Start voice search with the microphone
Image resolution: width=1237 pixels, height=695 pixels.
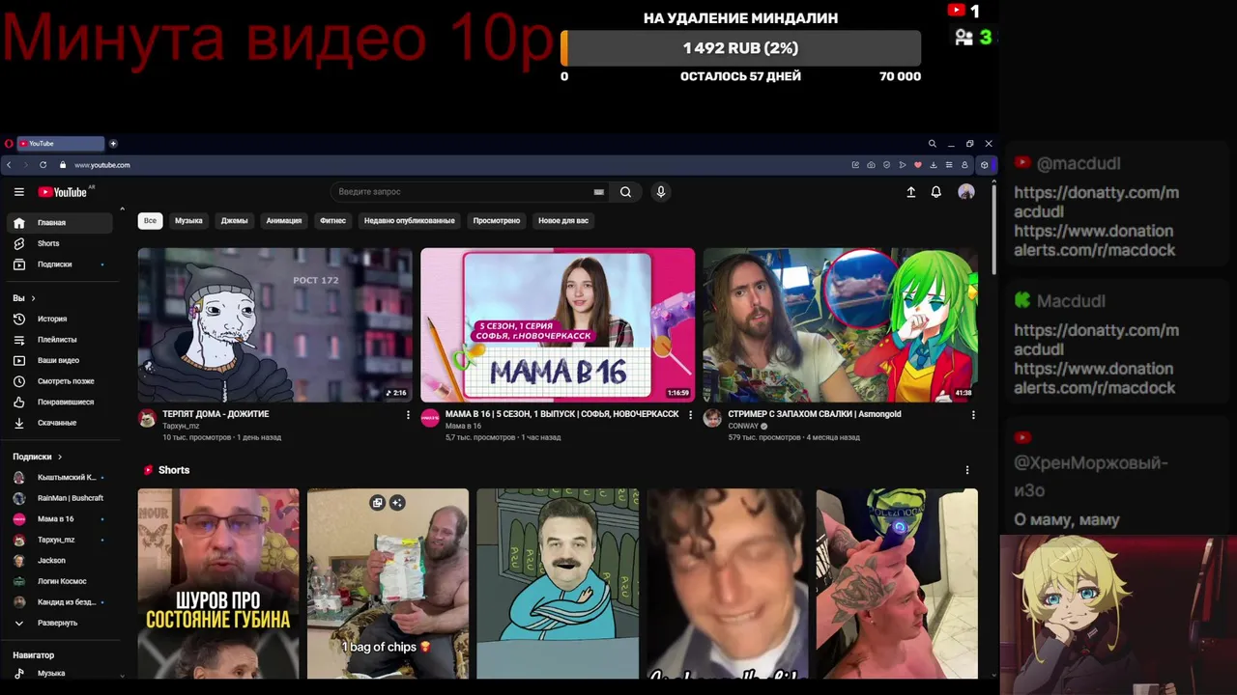coord(661,192)
